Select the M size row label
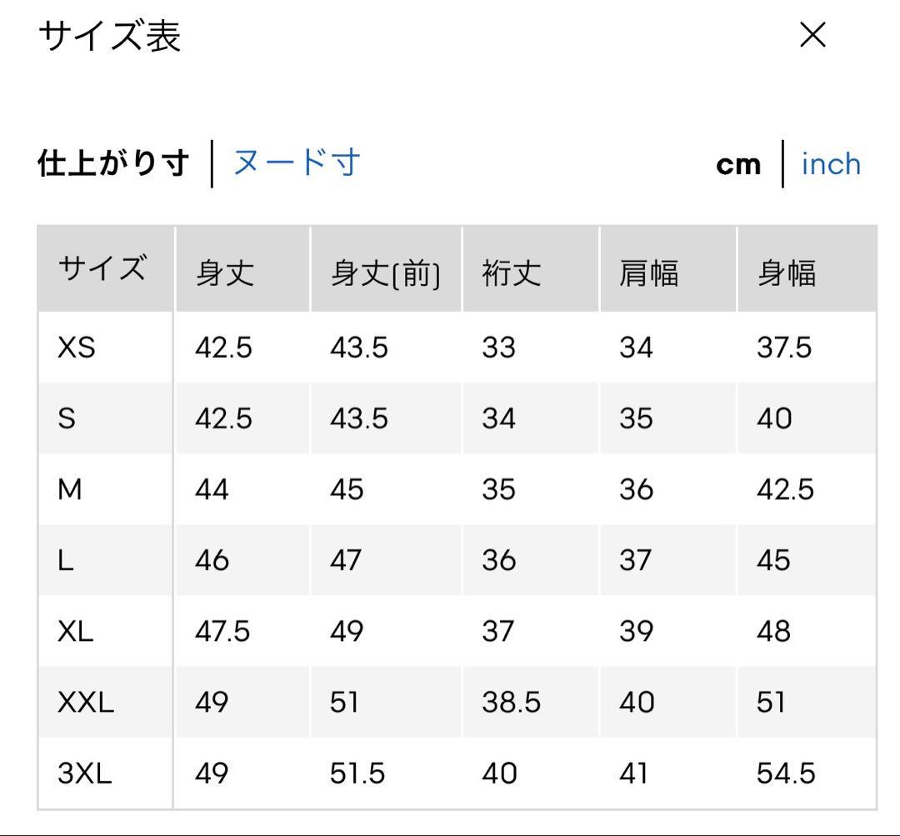The width and height of the screenshot is (900, 836). click(x=69, y=489)
